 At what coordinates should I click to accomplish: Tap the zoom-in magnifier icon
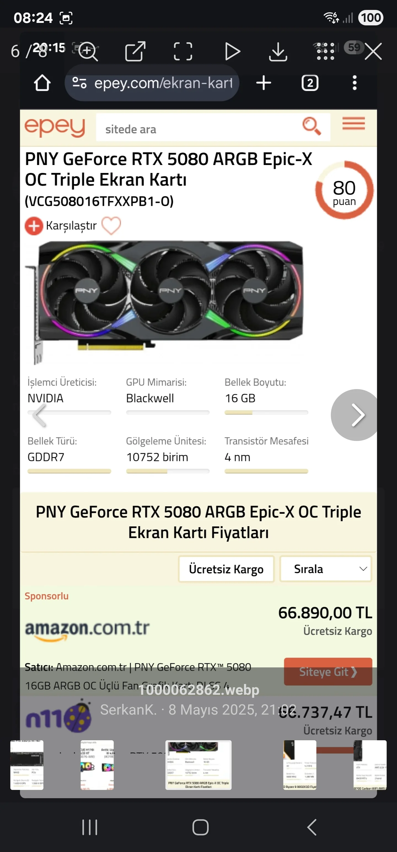point(88,51)
